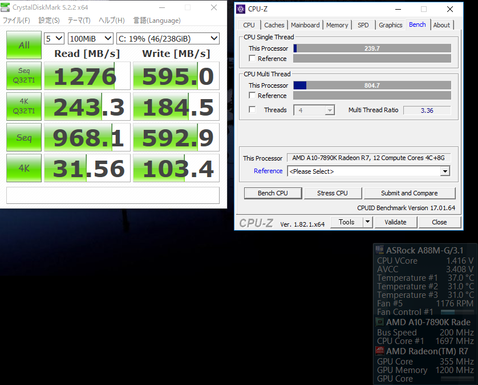Screen dimensions: 478x385
Task: Click the Bench CPU button
Action: 273,193
